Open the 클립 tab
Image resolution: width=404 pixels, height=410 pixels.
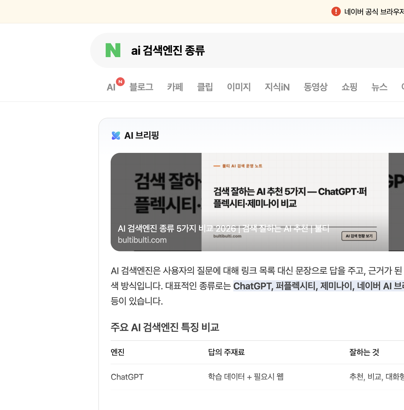(205, 87)
